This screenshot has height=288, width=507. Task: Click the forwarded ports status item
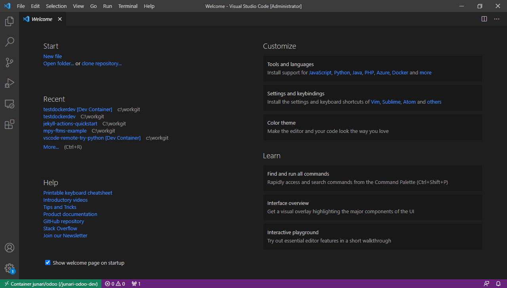[136, 284]
